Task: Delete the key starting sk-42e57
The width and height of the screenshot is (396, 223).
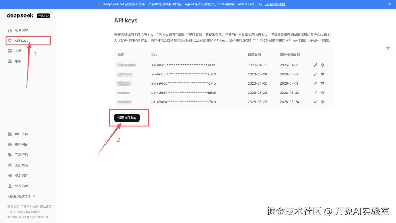Action: [323, 93]
